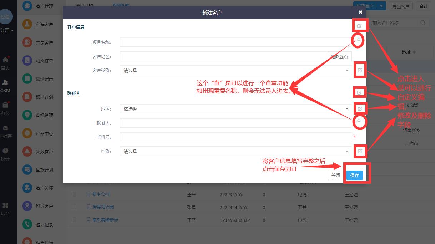Image resolution: width=435 pixels, height=244 pixels.
Task: Click the edit icon next to 客户类别
Action: [x=360, y=70]
